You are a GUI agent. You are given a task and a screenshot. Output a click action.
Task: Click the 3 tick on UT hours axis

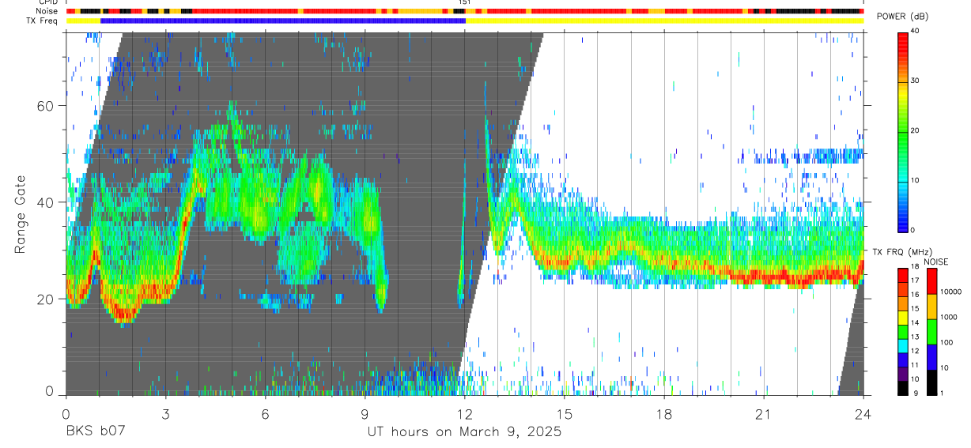pyautogui.click(x=165, y=414)
